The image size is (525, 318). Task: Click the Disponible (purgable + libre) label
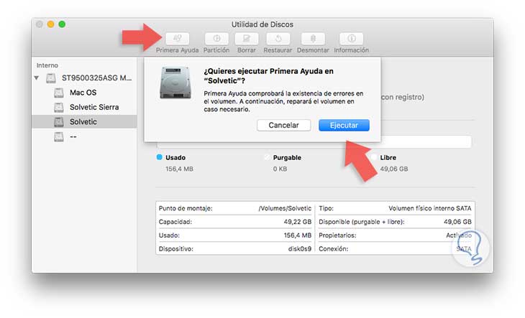click(x=362, y=222)
